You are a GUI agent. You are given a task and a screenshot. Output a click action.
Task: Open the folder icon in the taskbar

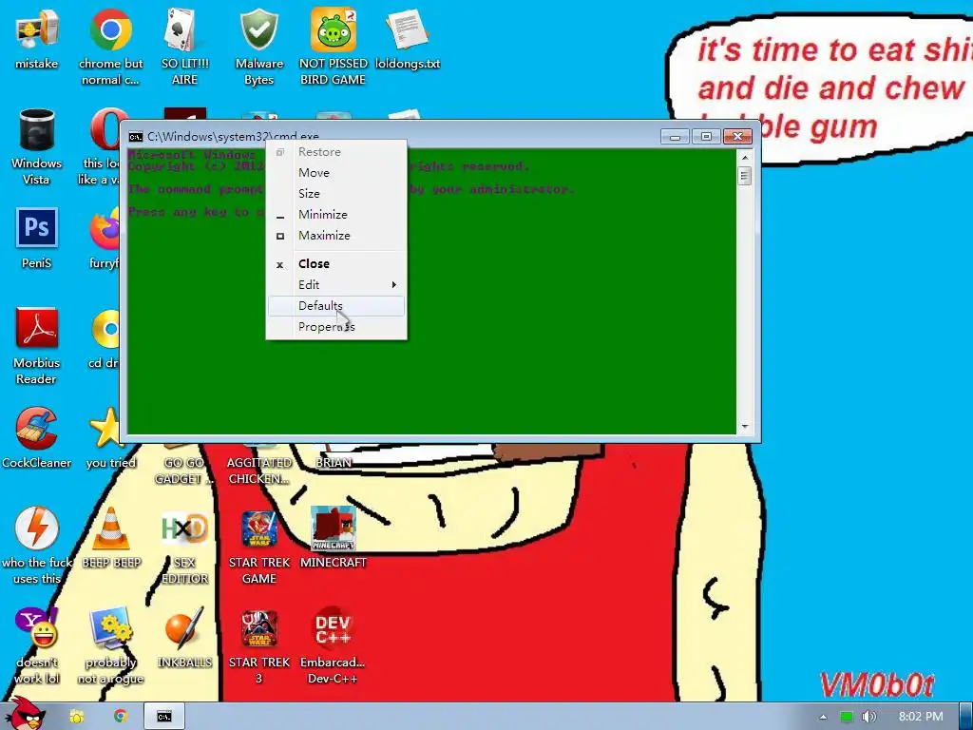coord(76,717)
